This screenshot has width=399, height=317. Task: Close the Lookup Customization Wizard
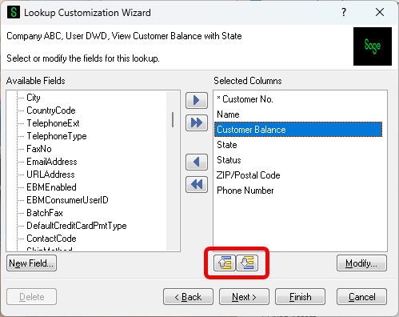coord(380,12)
